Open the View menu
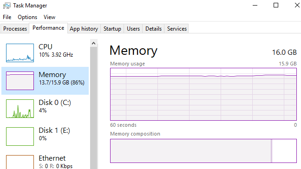 tap(49, 17)
